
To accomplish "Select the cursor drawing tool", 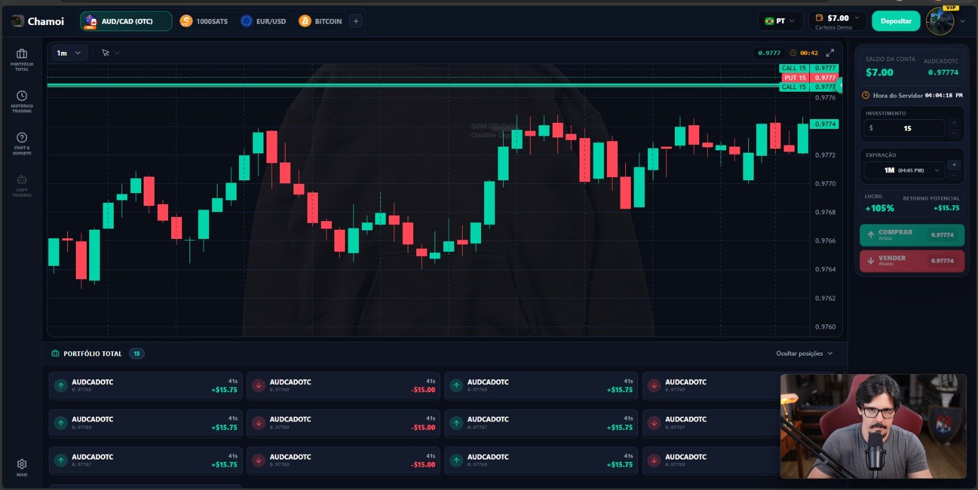I will coord(106,53).
